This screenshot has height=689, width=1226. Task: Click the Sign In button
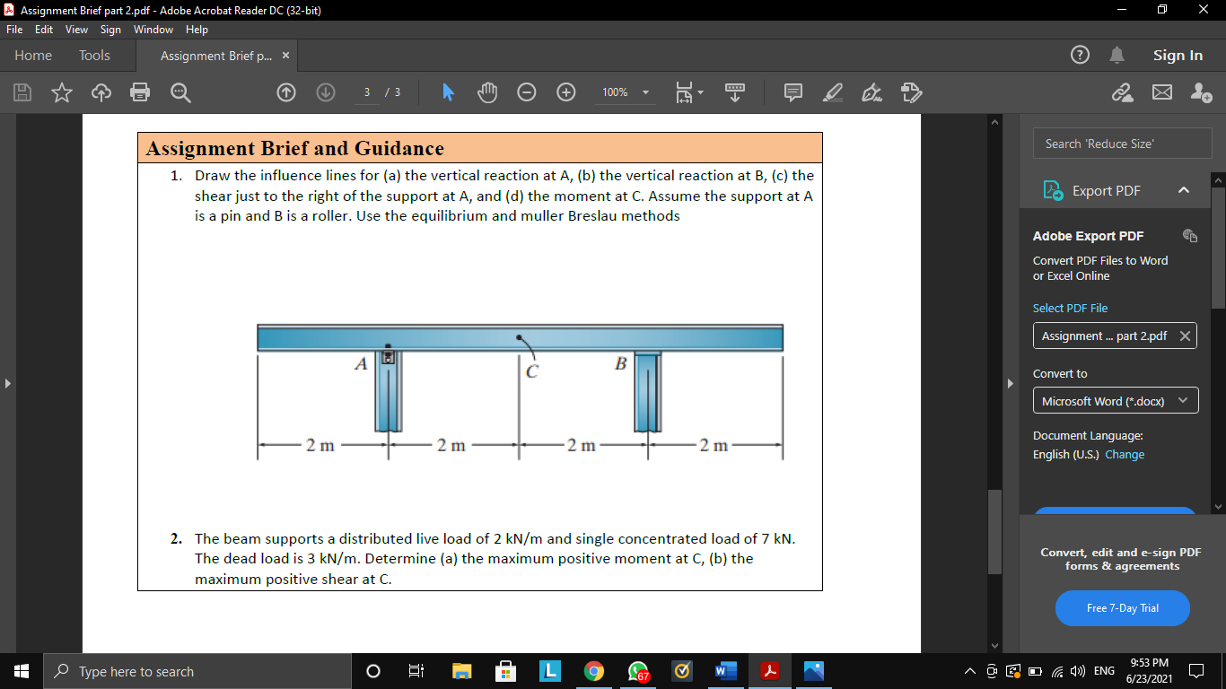pyautogui.click(x=1177, y=55)
